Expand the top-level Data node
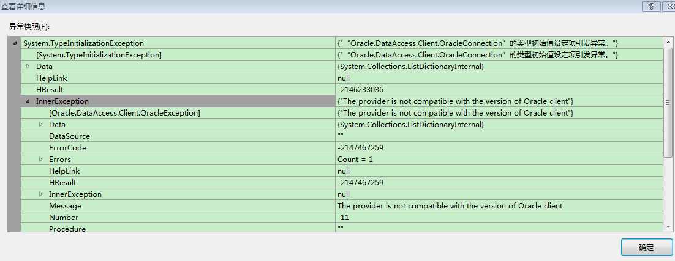The height and width of the screenshot is (261, 675). (28, 66)
